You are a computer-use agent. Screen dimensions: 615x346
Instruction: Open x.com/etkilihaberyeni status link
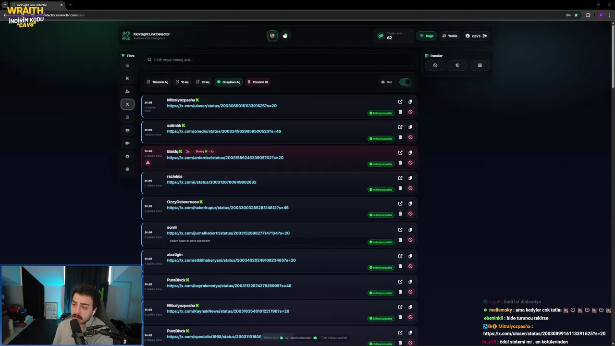point(231,260)
